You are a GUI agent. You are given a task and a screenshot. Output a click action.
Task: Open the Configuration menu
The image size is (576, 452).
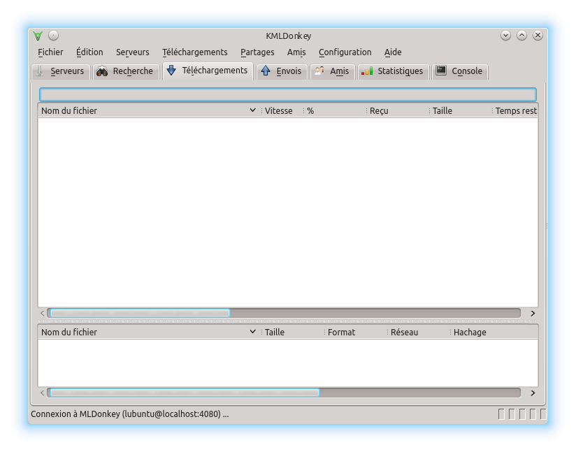(345, 52)
